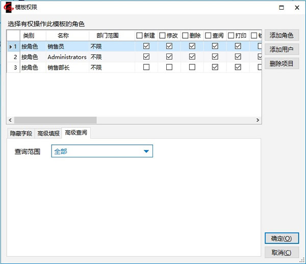This screenshot has height=264, width=306.
Task: Click the 删除项目 button
Action: [282, 63]
